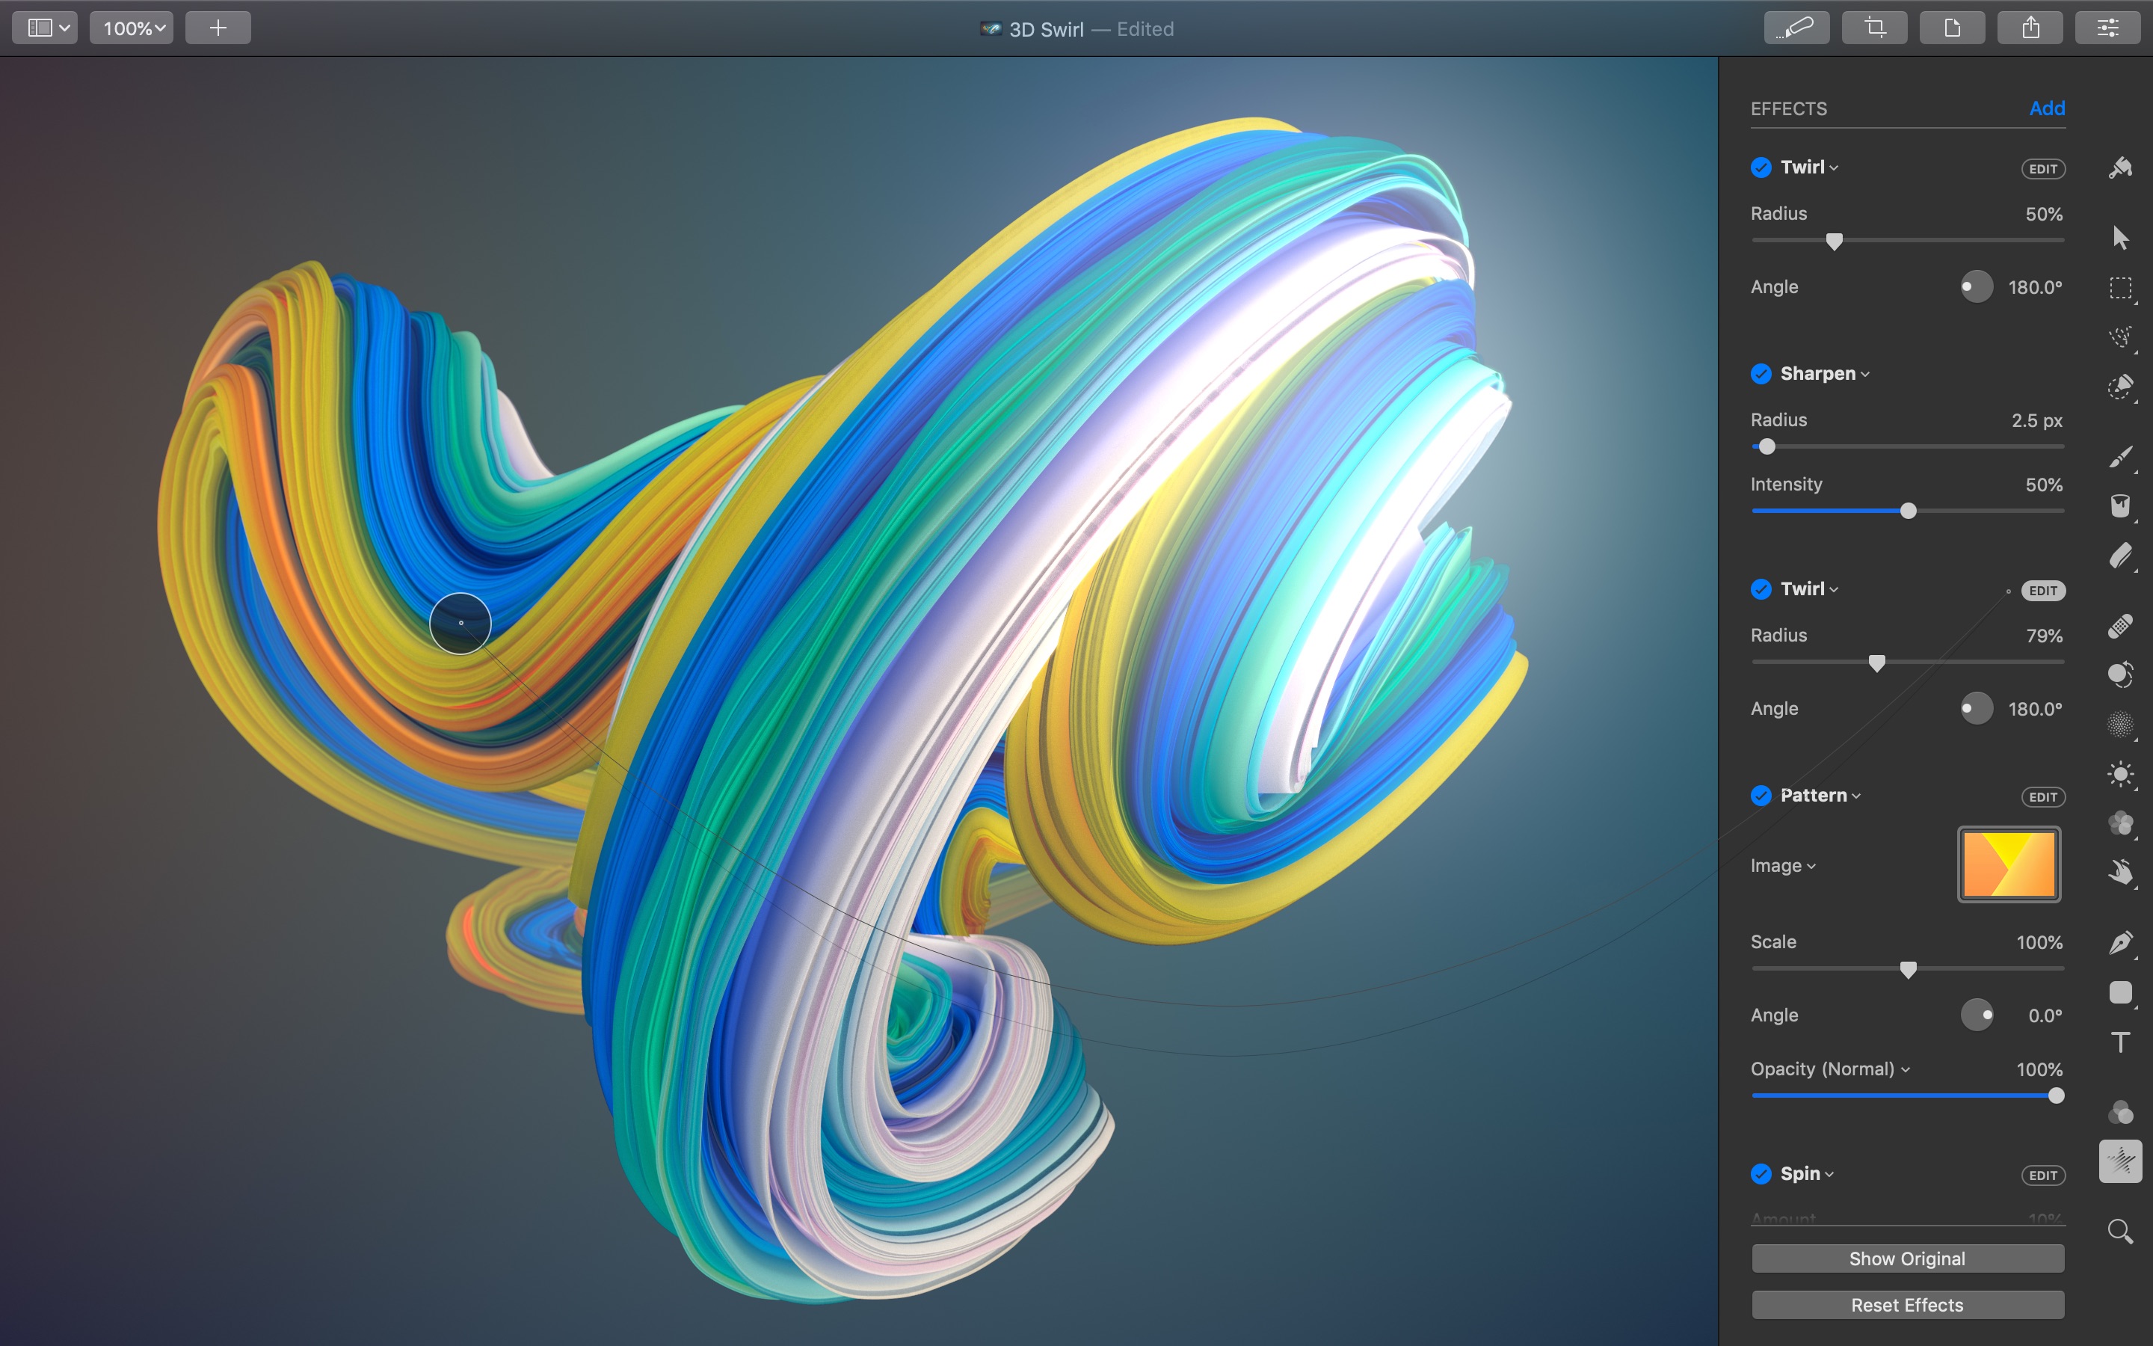The height and width of the screenshot is (1346, 2153).
Task: Click the Reset Effects button
Action: click(x=1908, y=1305)
